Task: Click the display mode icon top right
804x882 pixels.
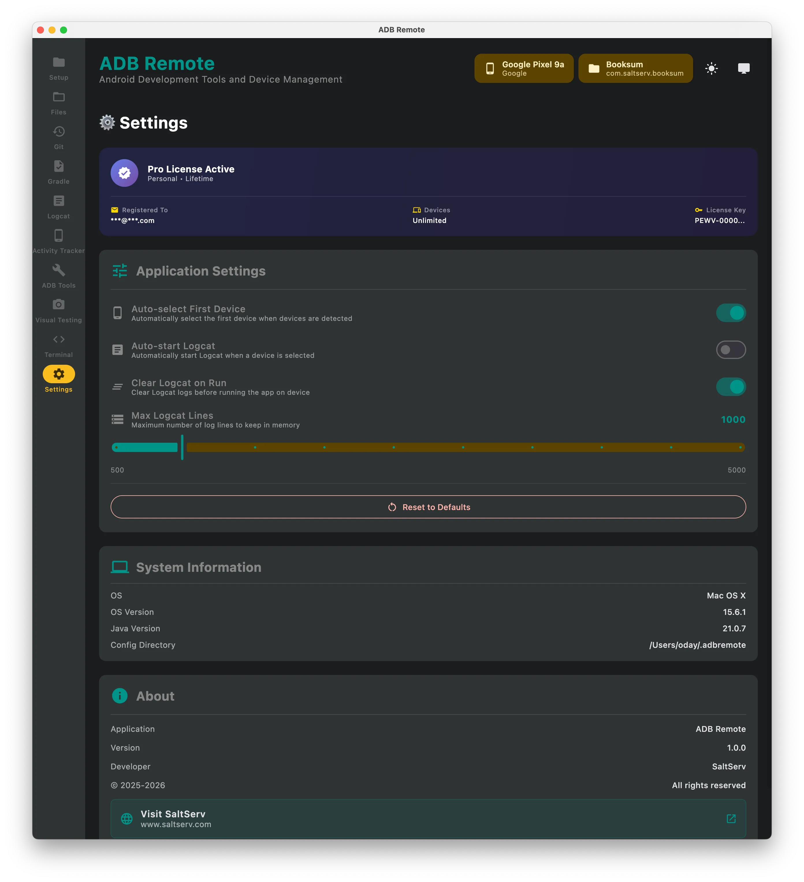Action: click(744, 68)
